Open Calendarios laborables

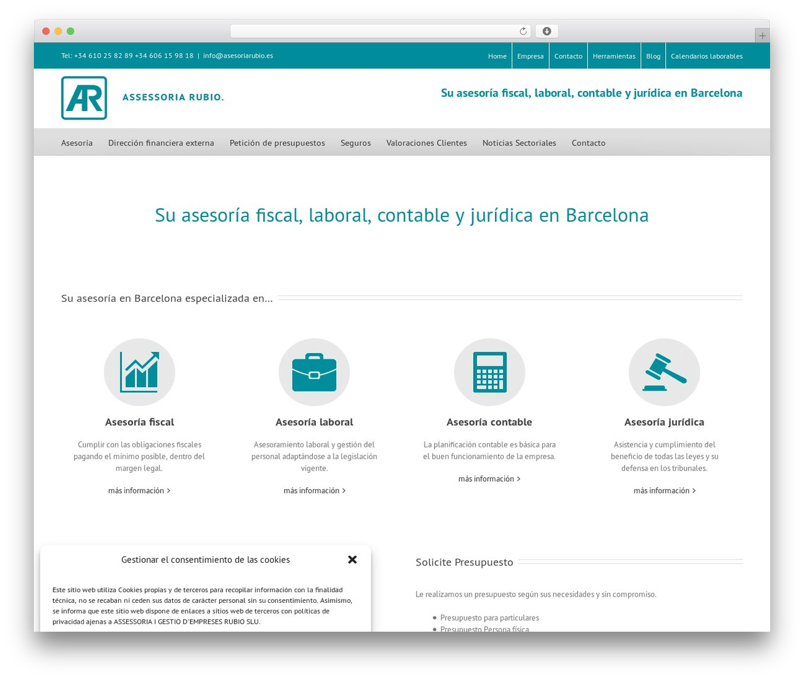point(707,56)
